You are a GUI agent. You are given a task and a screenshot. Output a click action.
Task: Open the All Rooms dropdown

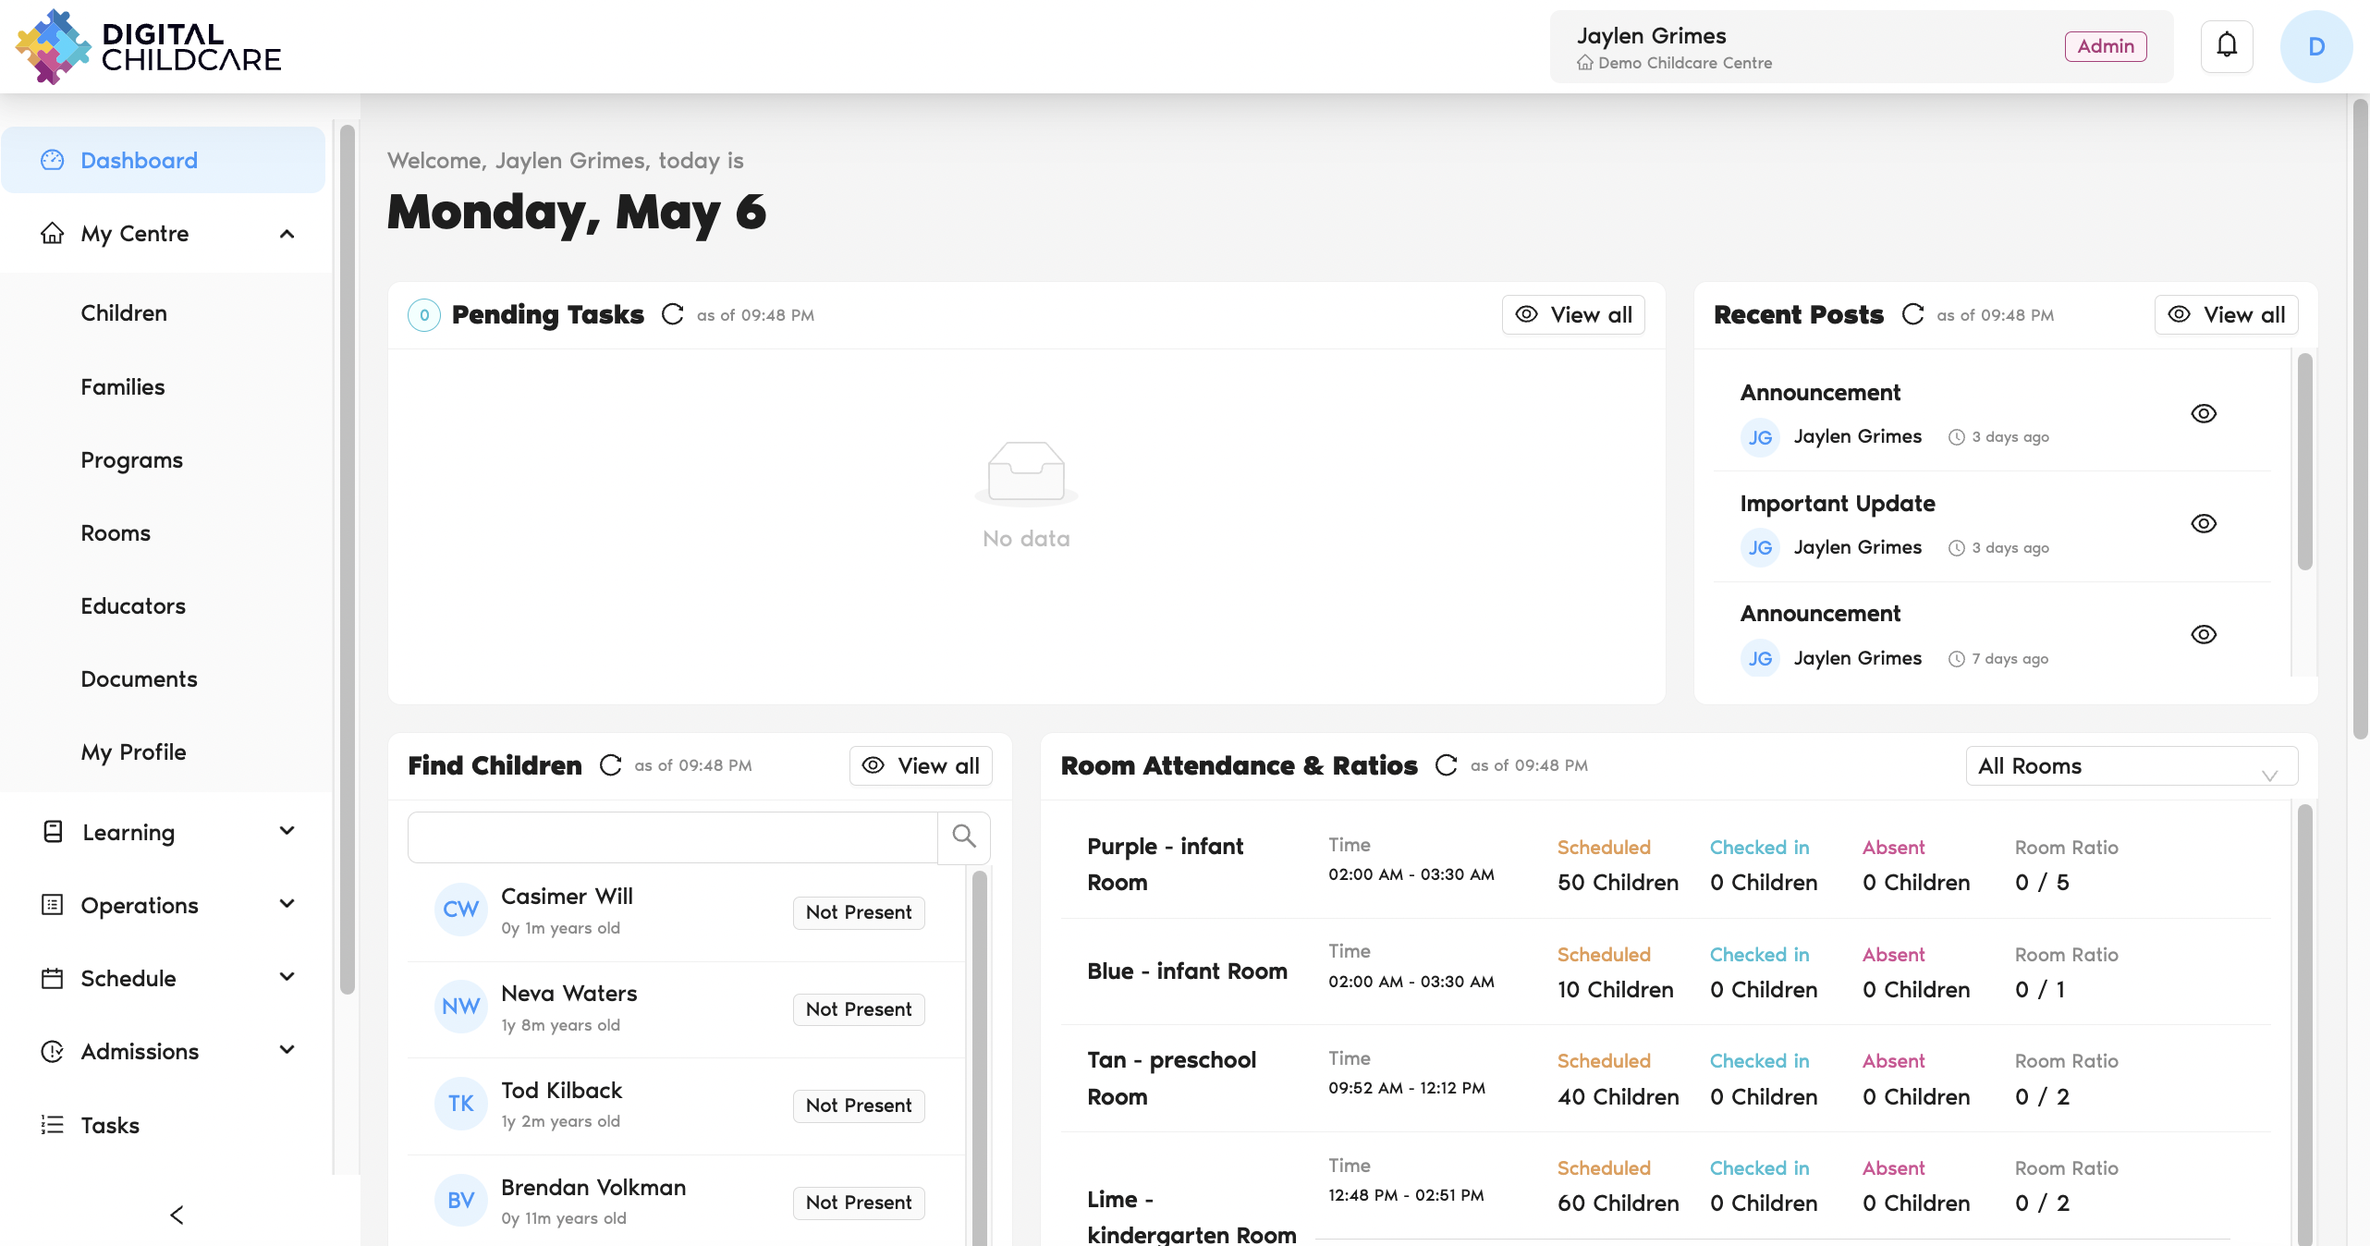2131,766
